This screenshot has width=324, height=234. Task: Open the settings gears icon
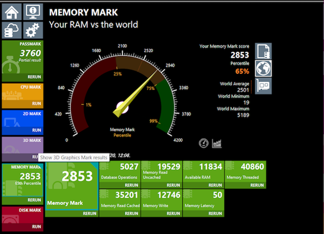pos(33,30)
